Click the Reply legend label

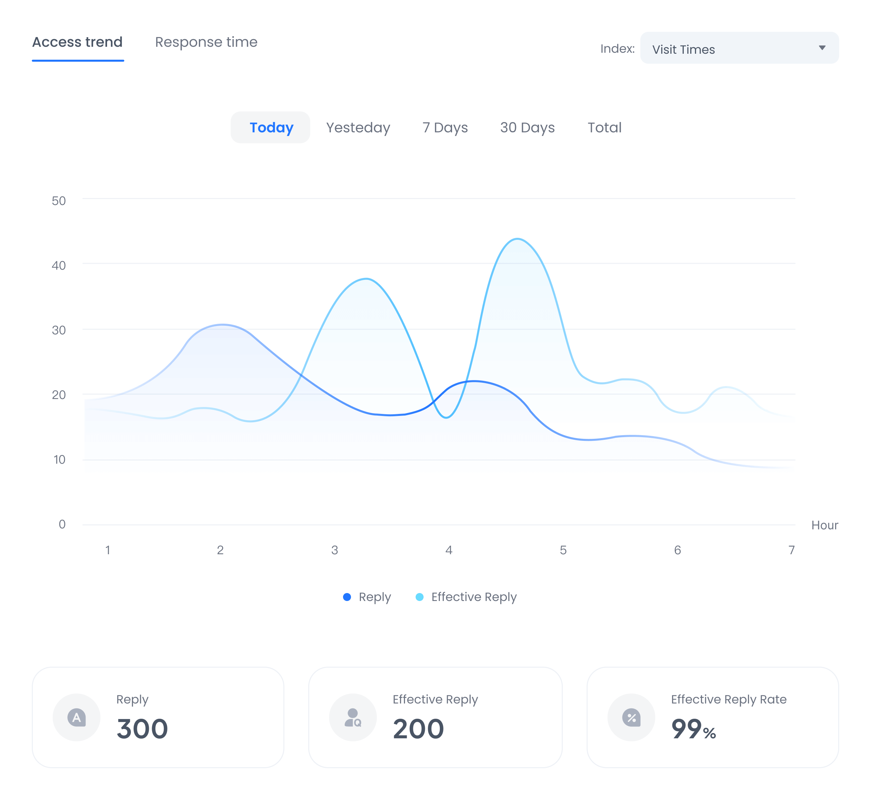[375, 597]
